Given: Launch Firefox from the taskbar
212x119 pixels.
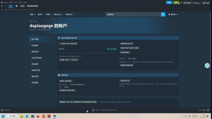Looking at the screenshot, I should (38, 116).
